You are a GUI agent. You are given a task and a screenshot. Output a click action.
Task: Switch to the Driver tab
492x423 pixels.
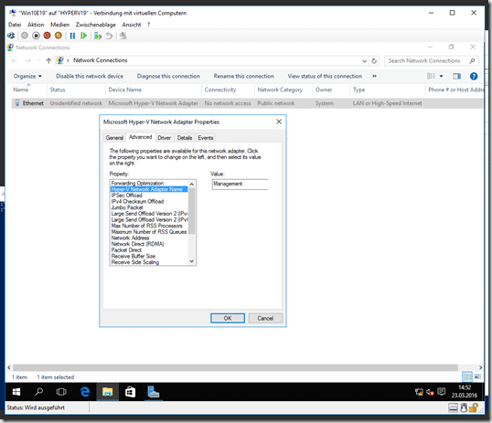pos(164,138)
